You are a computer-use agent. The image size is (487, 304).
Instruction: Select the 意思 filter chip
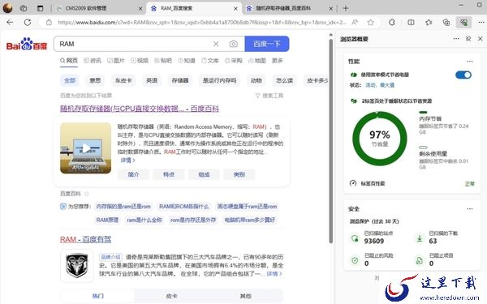pyautogui.click(x=95, y=80)
